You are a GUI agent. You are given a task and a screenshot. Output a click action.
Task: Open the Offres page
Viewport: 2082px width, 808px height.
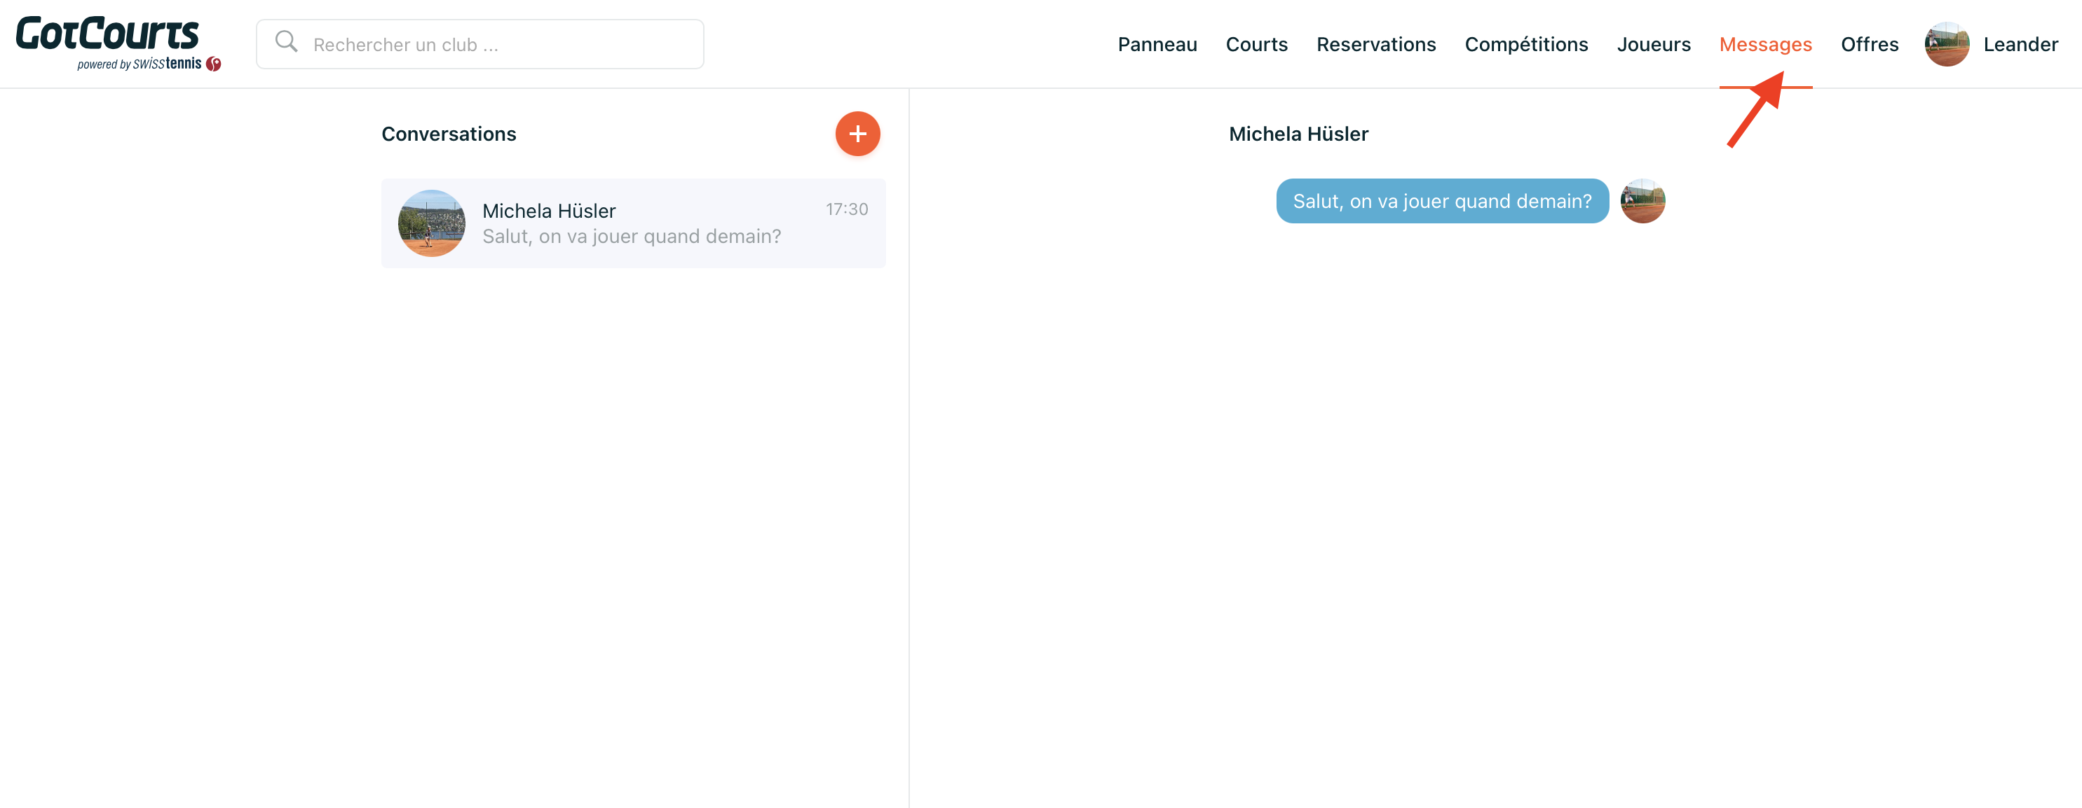coord(1869,44)
